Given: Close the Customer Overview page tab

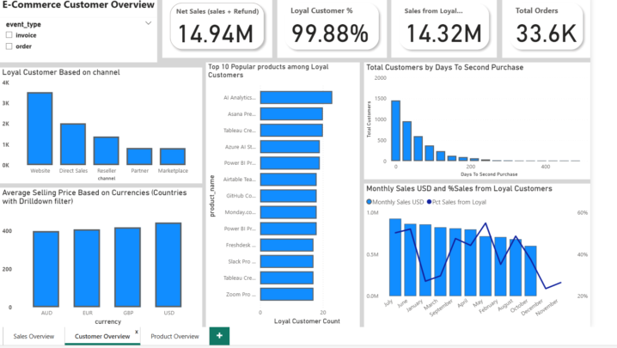Looking at the screenshot, I should coord(137,332).
